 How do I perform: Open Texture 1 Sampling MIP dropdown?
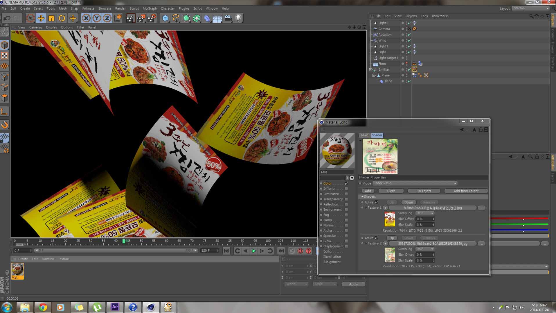(x=425, y=213)
